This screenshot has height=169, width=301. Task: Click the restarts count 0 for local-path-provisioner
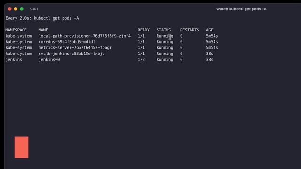(x=181, y=36)
